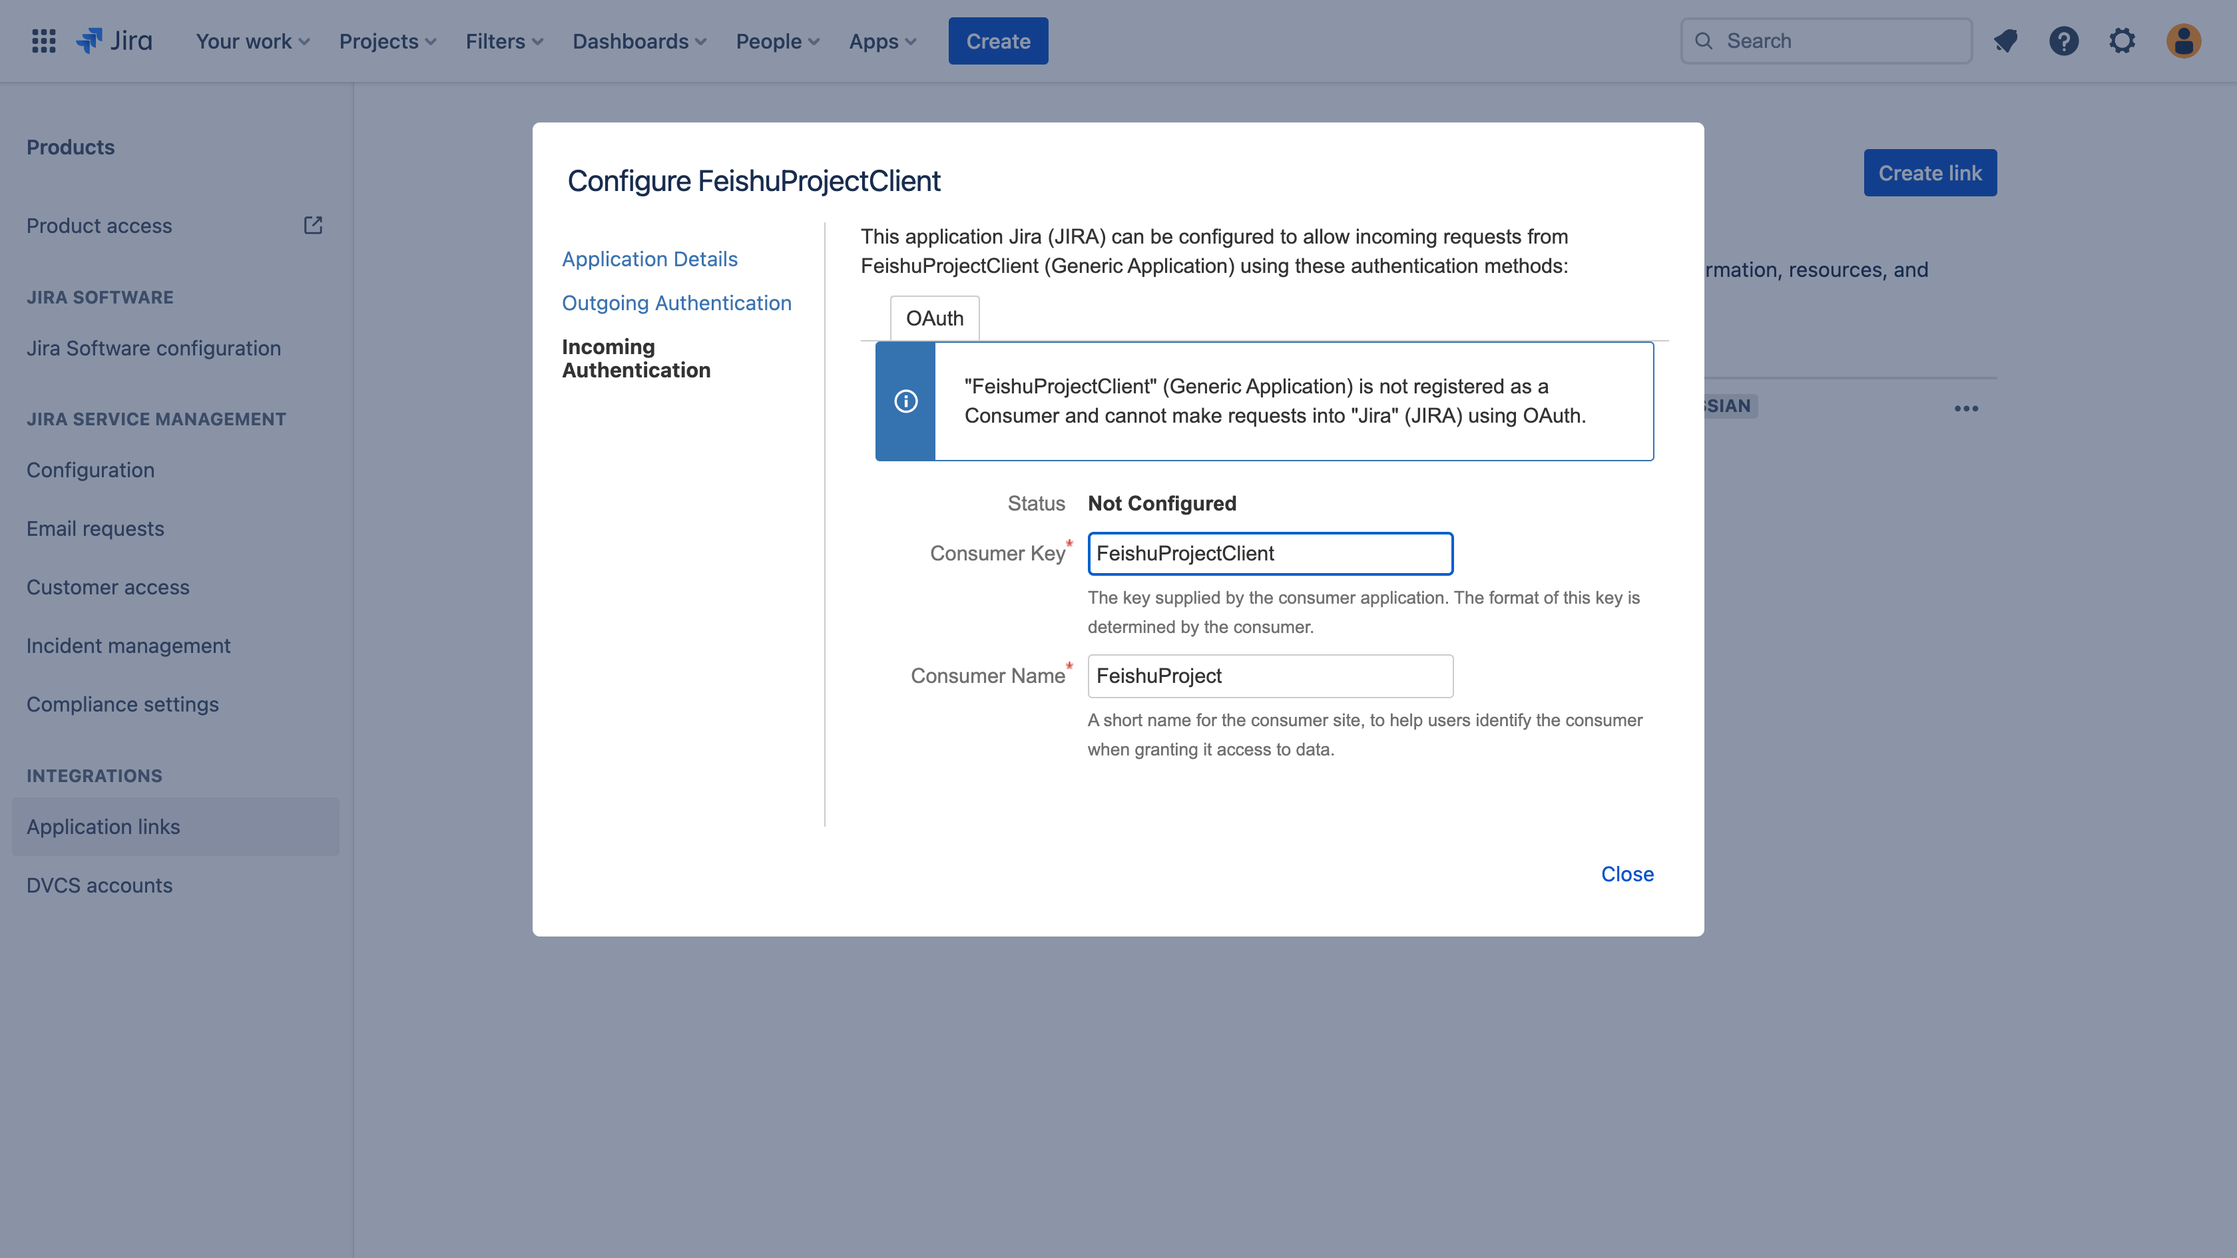Click the search magnifier icon
The image size is (2237, 1258).
[1703, 41]
